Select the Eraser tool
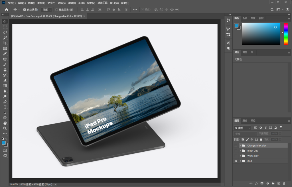The image size is (292, 187). coord(5,80)
